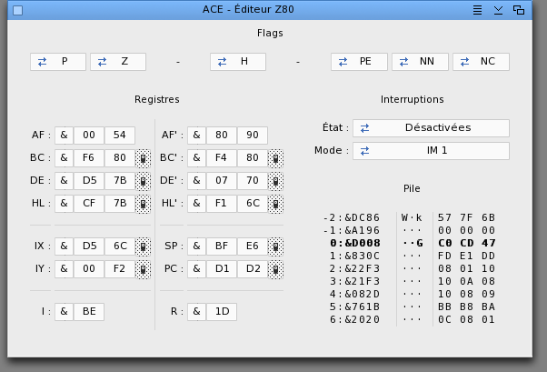The width and height of the screenshot is (547, 372).
Task: Click memory icon next to IX register
Action: 143,246
